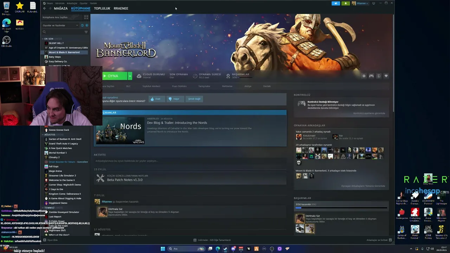
Task: Select Grand Theft Auto V Legacy
Action: [x=63, y=144]
